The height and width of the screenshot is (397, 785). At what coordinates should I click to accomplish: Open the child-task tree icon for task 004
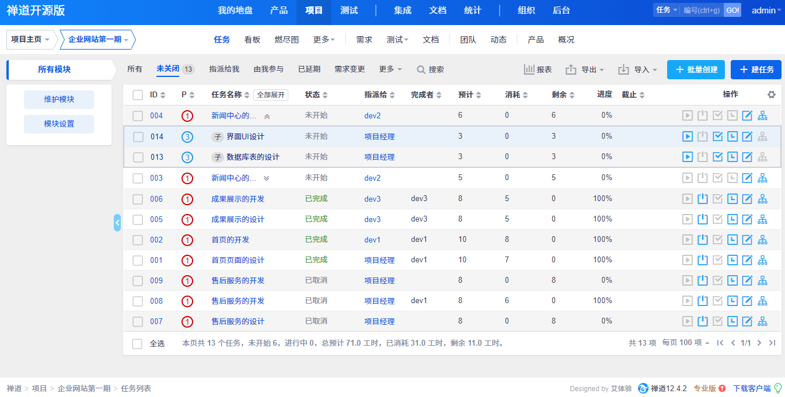click(x=762, y=115)
